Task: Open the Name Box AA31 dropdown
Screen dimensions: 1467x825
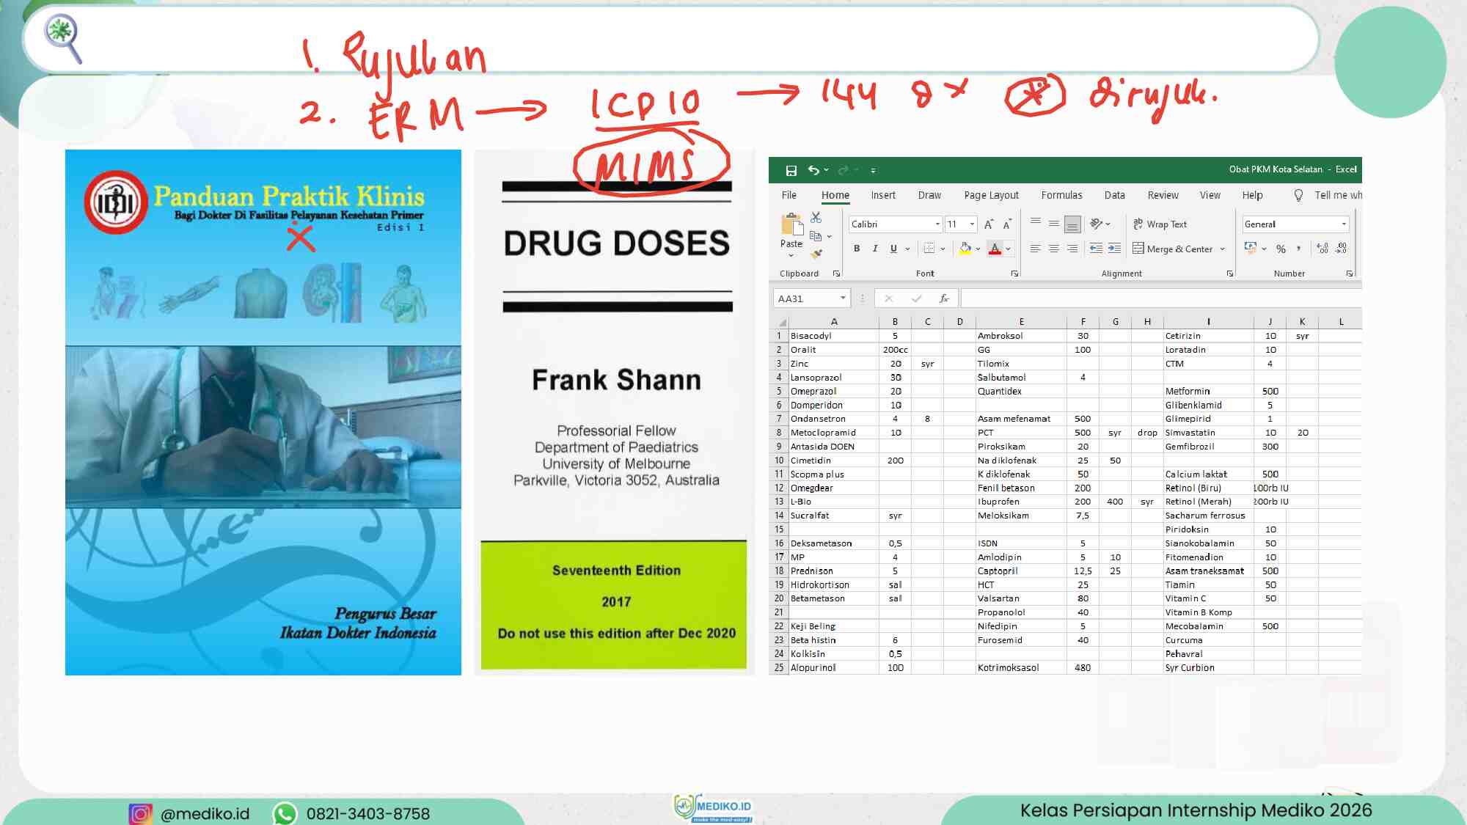Action: [x=843, y=298]
